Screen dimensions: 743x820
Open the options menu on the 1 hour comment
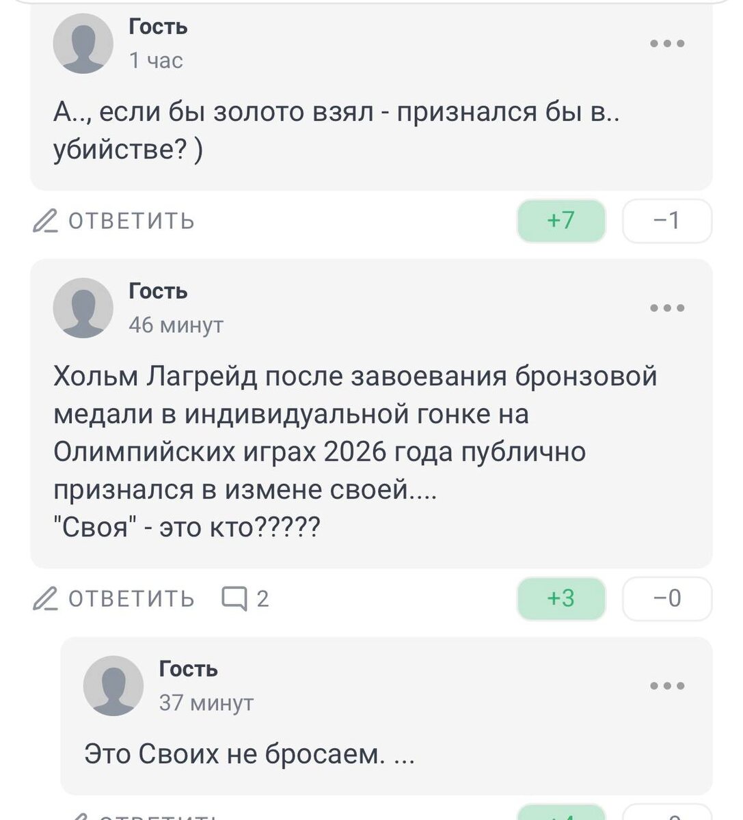coord(668,43)
